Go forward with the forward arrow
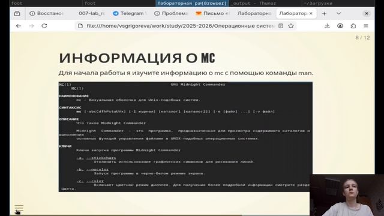 31,26
